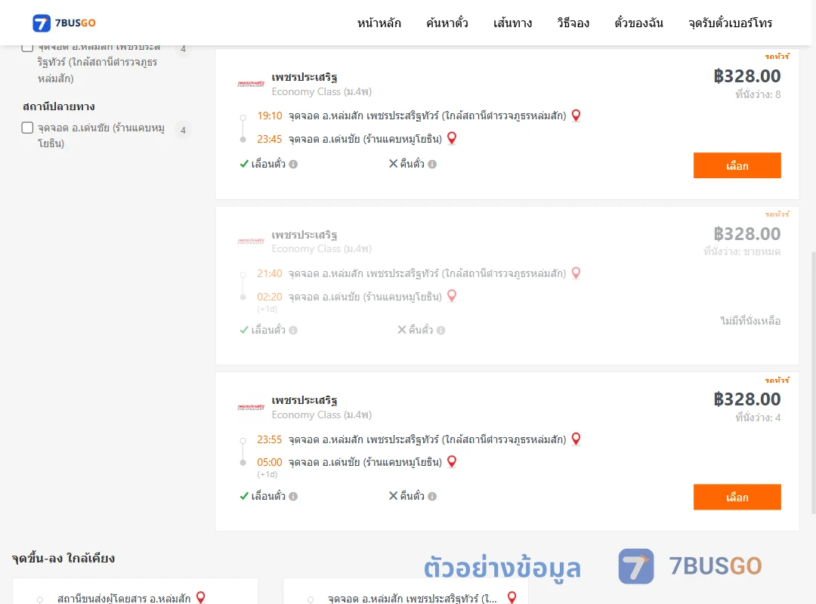816x604 pixels.
Task: Open map pin for the 23:55 departure stop
Action: click(576, 439)
